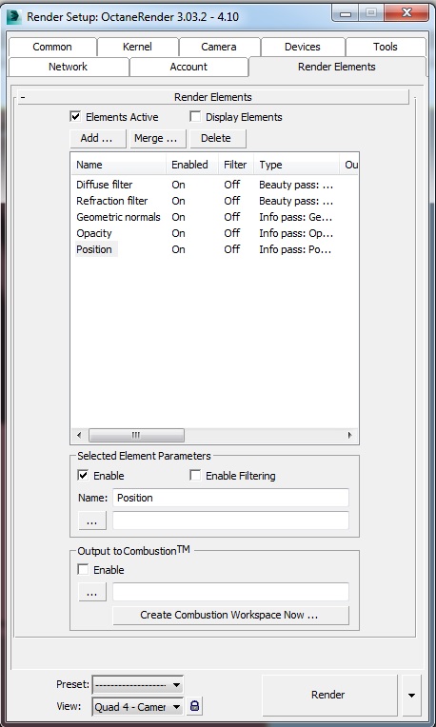This screenshot has height=727, width=436.
Task: Open the Network tab
Action: coord(69,67)
